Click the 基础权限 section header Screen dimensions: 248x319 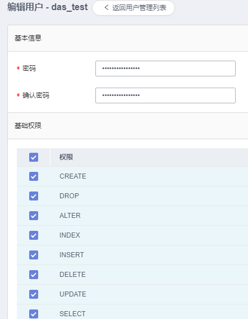tap(28, 126)
